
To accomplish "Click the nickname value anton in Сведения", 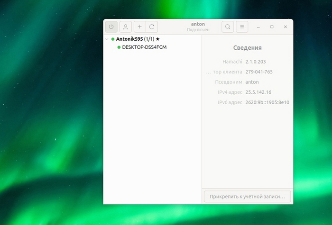I will tap(252, 82).
